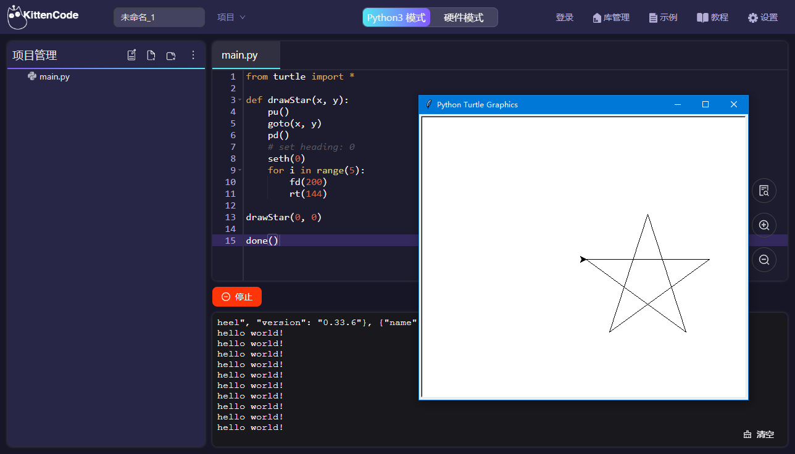Select the main.py editor tab
This screenshot has width=795, height=454.
tap(246, 55)
